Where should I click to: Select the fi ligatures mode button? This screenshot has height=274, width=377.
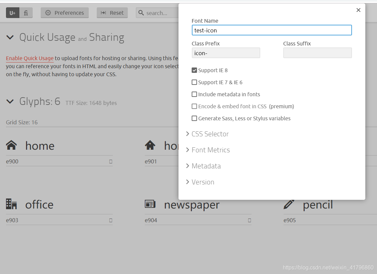[26, 13]
